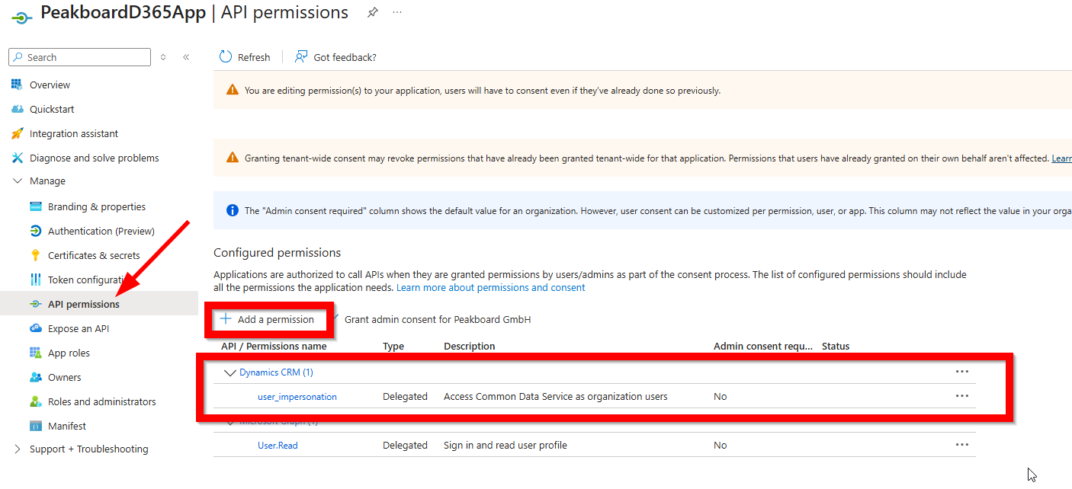The image size is (1072, 489).
Task: Open the User.Read permission details
Action: click(278, 445)
